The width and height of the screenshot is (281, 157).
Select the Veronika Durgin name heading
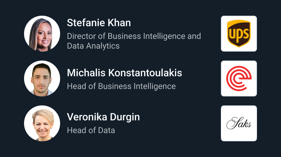coord(103,117)
